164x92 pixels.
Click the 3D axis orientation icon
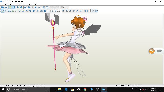coord(33,7)
